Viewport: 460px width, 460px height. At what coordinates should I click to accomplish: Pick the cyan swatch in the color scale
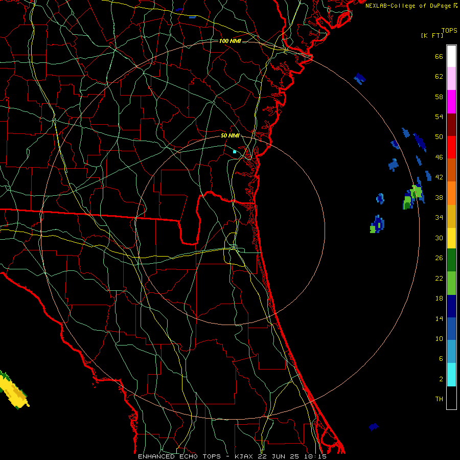451,375
